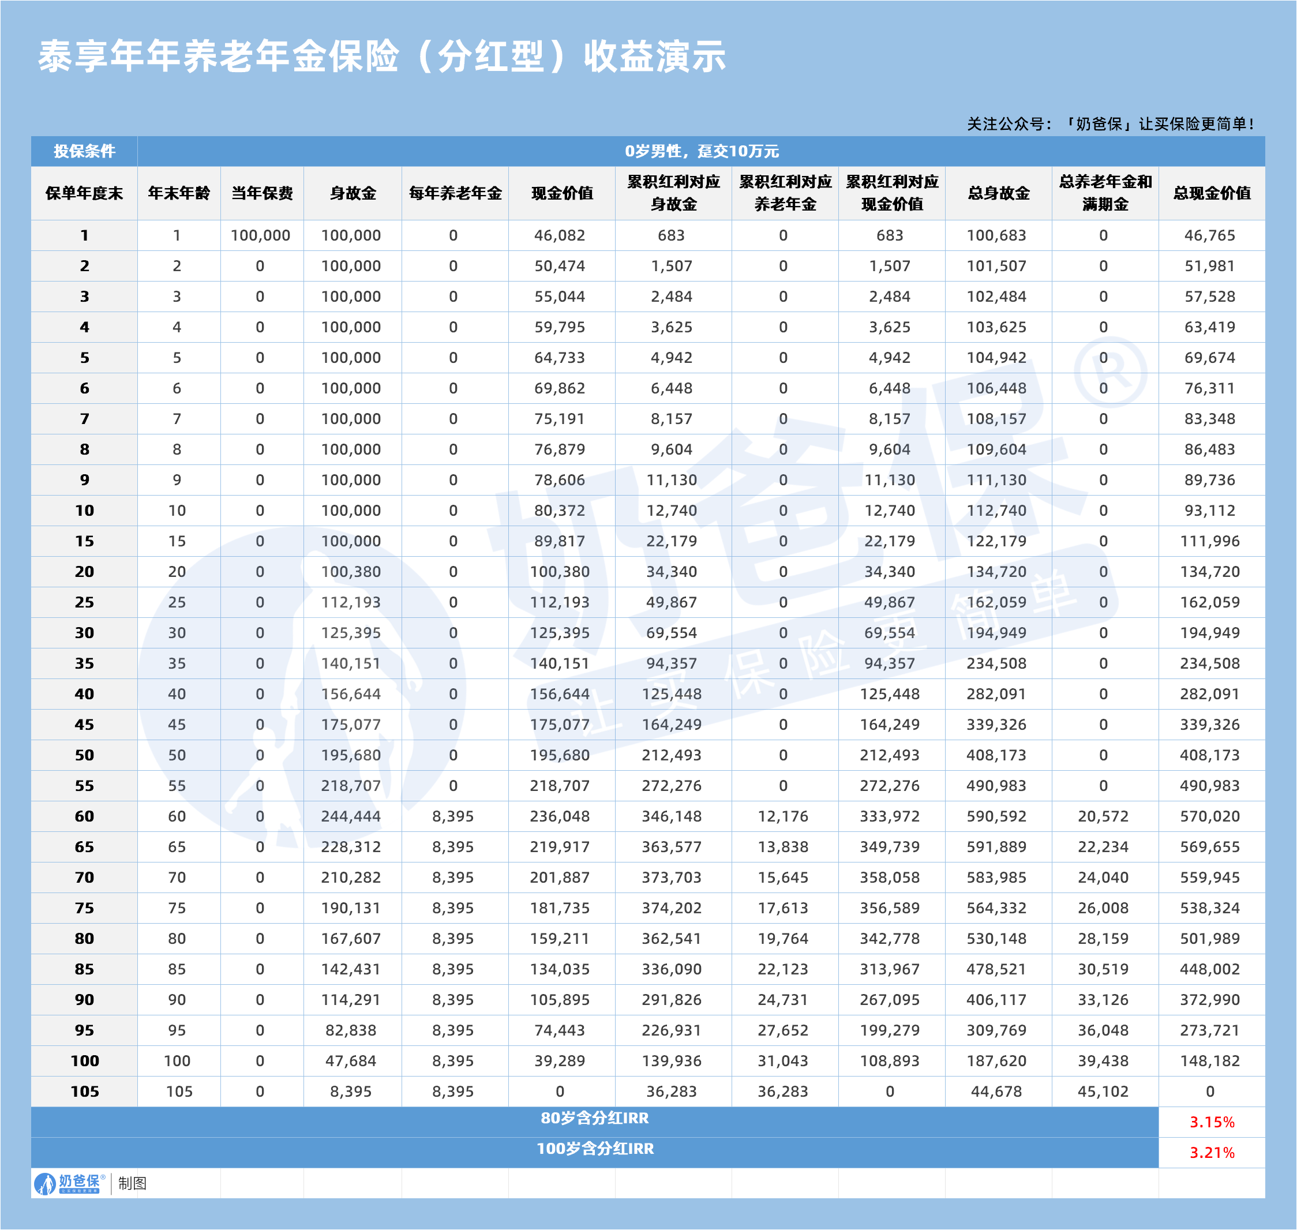1297x1230 pixels.
Task: Select the 总现金价值 column header
Action: 1212,193
